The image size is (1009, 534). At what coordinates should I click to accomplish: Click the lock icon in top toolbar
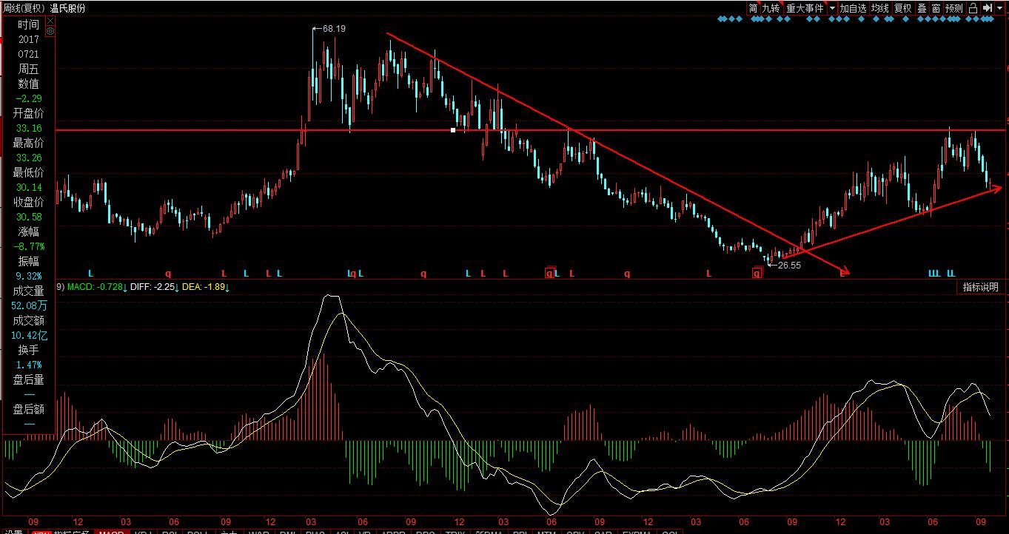click(x=973, y=8)
